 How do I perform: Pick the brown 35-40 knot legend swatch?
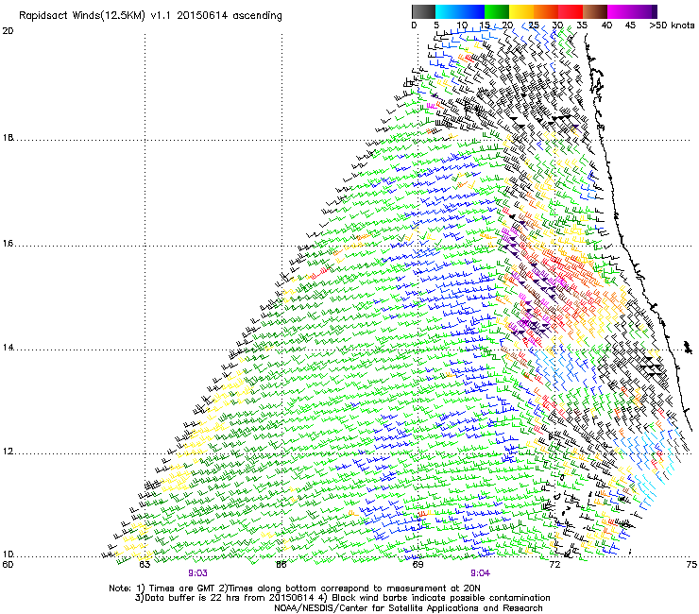pyautogui.click(x=595, y=11)
